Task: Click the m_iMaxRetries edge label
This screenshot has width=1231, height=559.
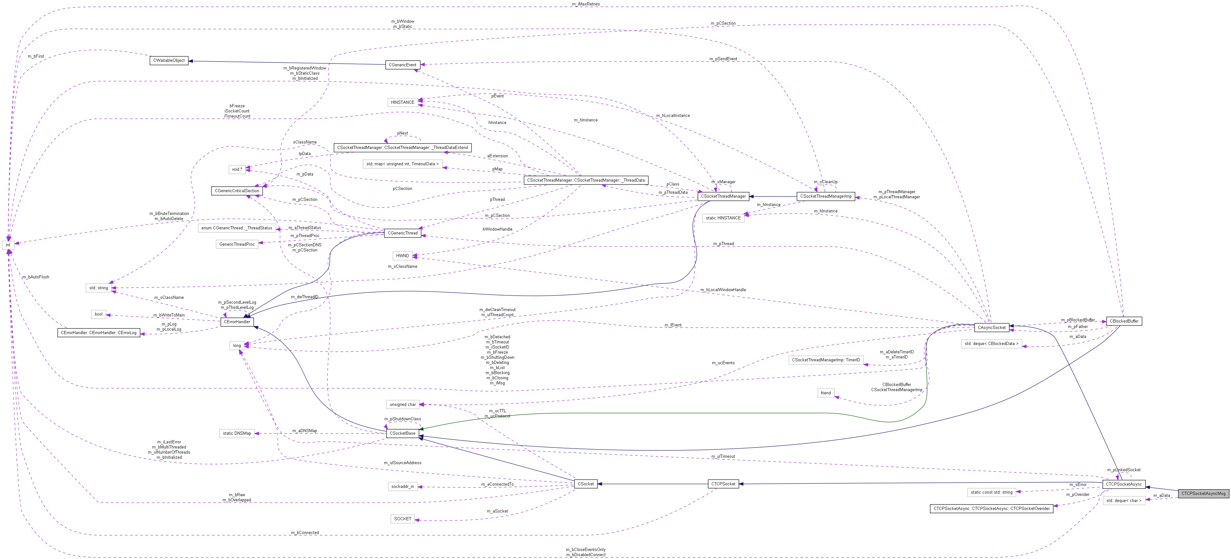Action: (x=586, y=4)
